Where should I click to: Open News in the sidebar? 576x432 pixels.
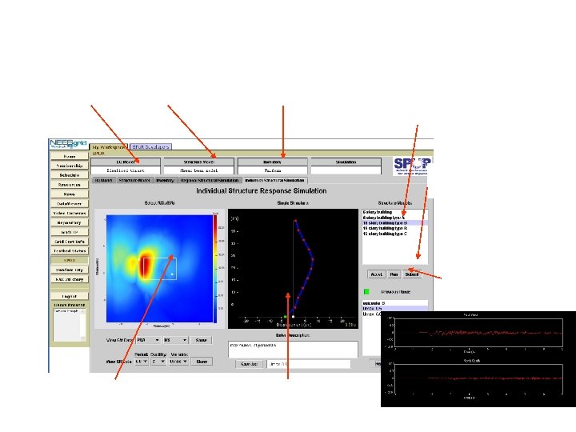coord(70,194)
